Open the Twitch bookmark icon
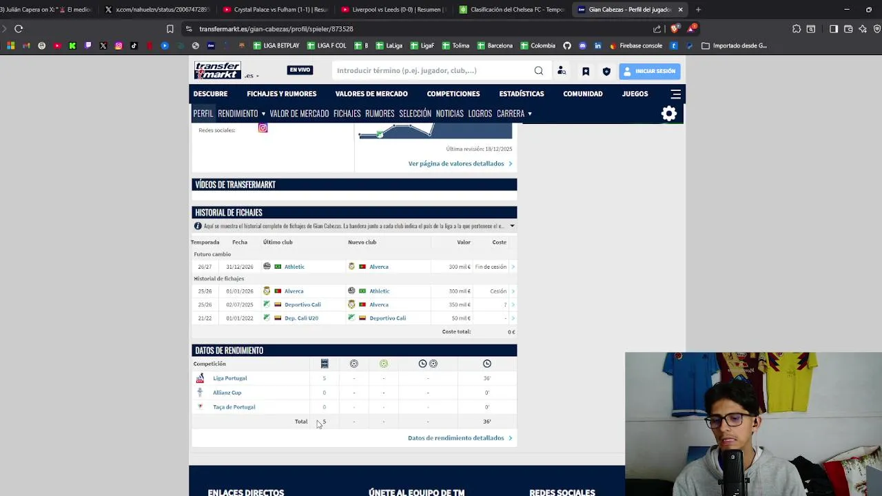Screen dimensions: 882x496 (x=88, y=45)
